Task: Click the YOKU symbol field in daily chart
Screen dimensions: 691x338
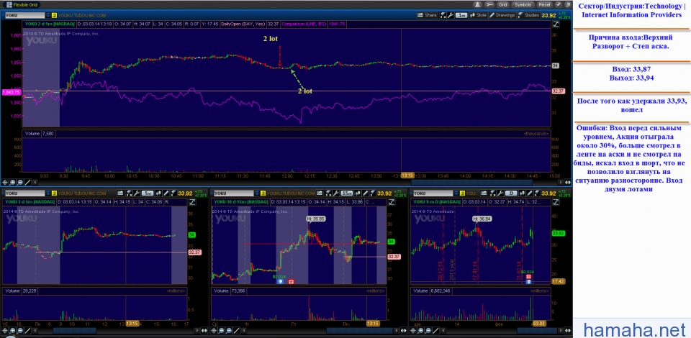Action: point(433,193)
